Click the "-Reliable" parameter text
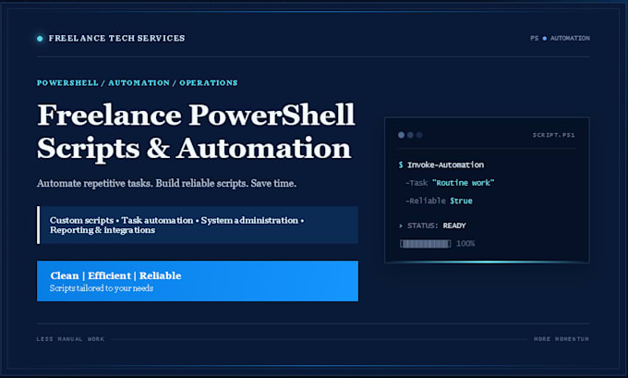628x378 pixels. coord(426,201)
